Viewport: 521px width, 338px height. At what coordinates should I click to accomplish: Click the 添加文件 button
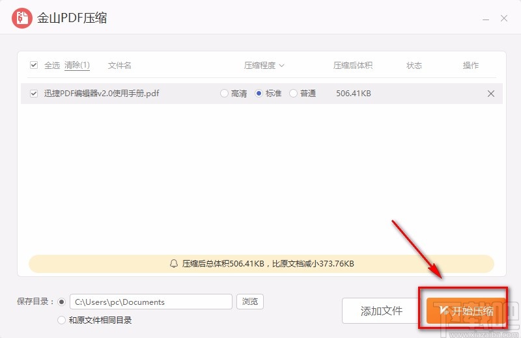pos(381,311)
